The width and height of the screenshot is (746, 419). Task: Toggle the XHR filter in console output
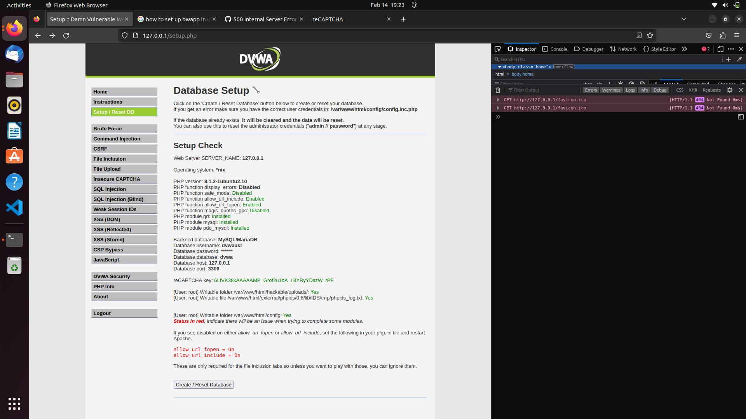tap(693, 90)
